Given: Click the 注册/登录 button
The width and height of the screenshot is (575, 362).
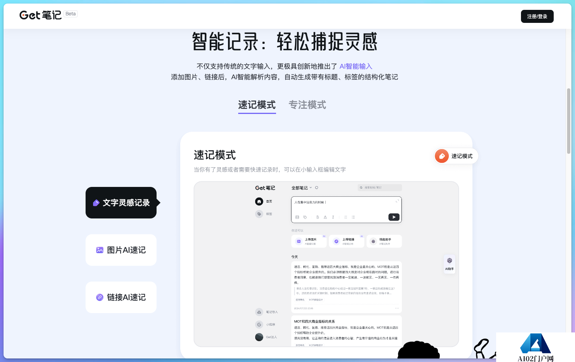Looking at the screenshot, I should 537,16.
